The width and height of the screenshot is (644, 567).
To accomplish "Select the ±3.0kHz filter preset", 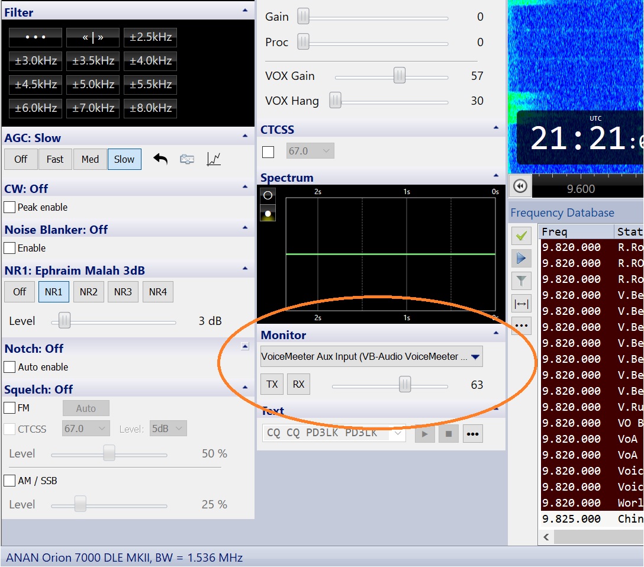I will point(36,61).
